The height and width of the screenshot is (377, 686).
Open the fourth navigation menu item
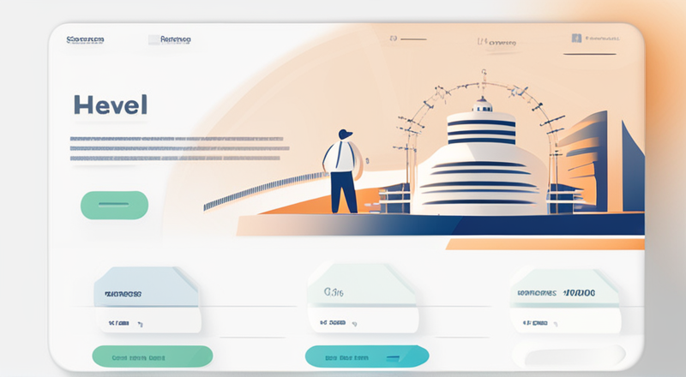(496, 42)
